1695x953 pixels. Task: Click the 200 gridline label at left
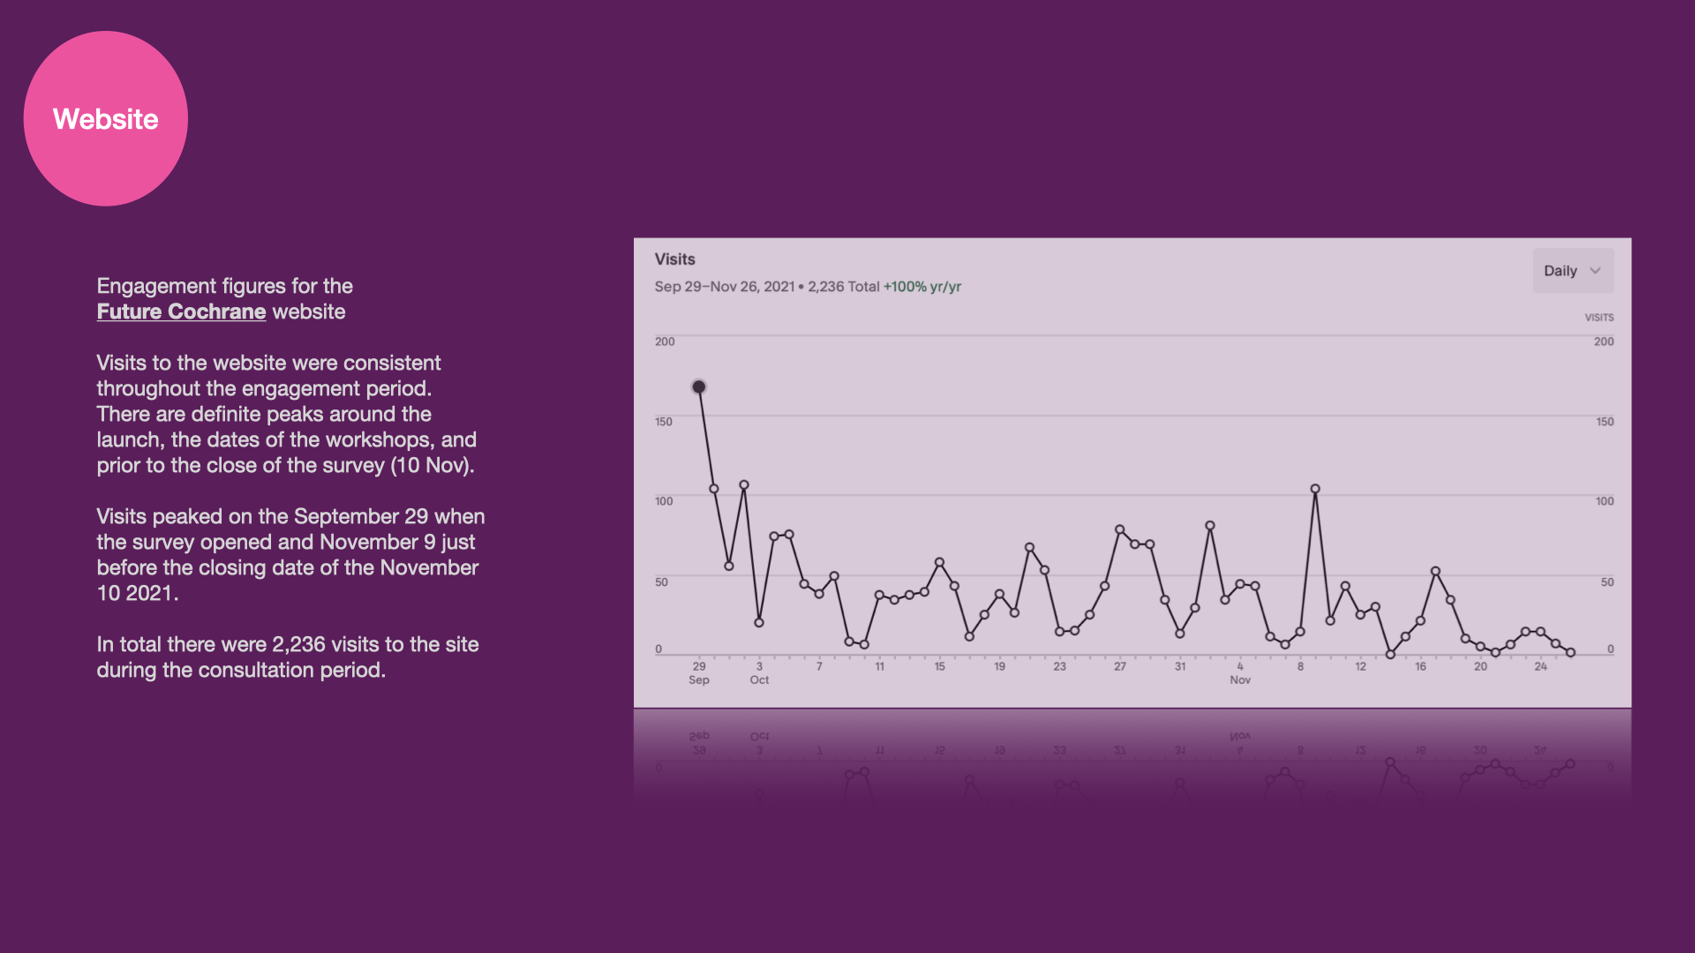coord(664,341)
